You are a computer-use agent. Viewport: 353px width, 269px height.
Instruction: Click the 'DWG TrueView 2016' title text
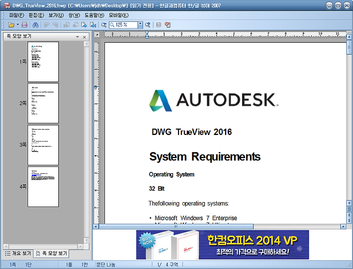pyautogui.click(x=192, y=132)
